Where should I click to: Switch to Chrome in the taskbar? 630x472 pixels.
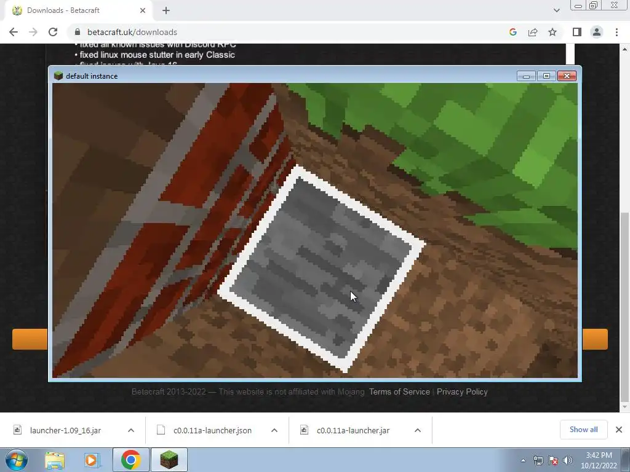point(131,460)
